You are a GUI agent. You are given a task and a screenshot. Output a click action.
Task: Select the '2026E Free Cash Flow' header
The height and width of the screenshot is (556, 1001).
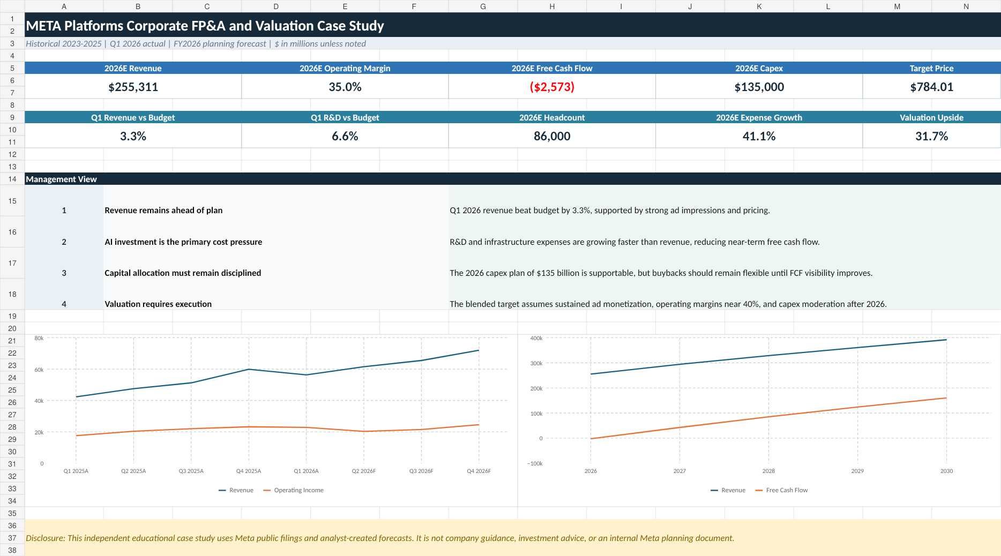tap(552, 68)
